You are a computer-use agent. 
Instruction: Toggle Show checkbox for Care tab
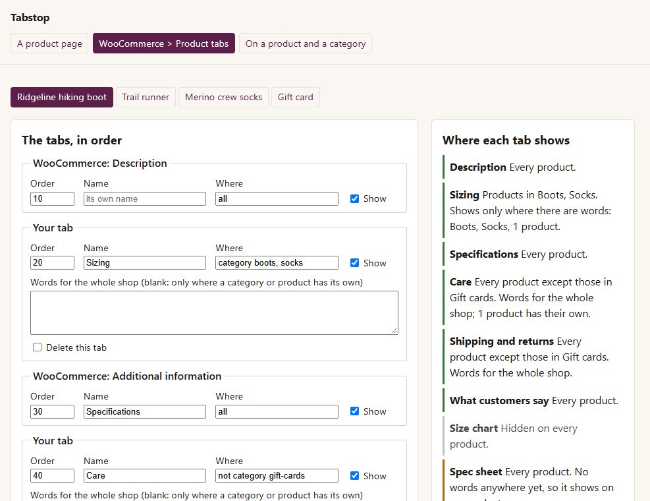354,476
